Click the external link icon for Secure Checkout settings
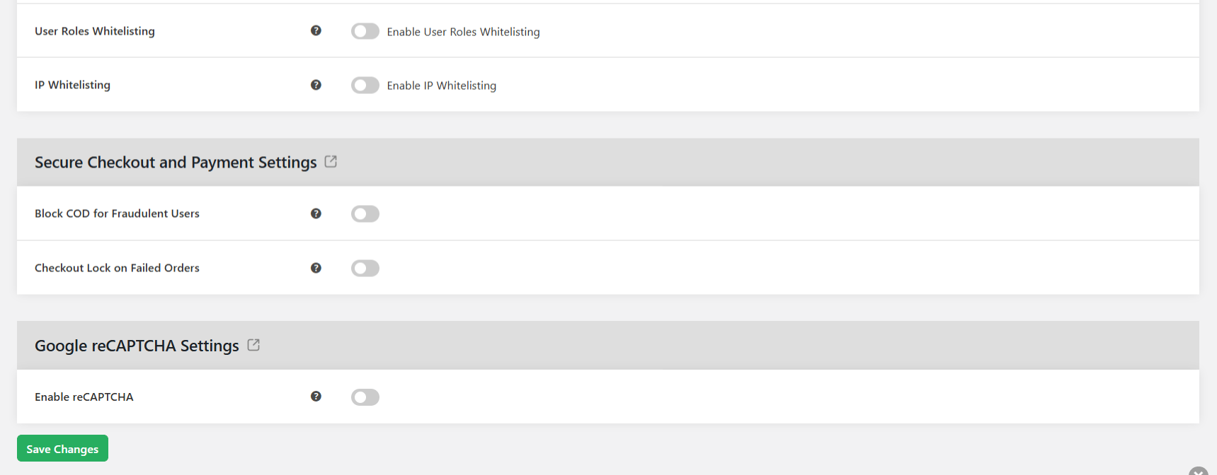This screenshot has width=1217, height=475. [x=331, y=161]
